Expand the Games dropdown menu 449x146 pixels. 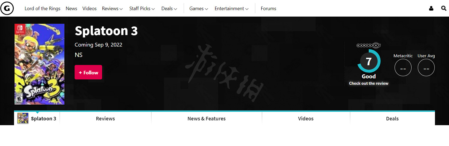tap(198, 9)
